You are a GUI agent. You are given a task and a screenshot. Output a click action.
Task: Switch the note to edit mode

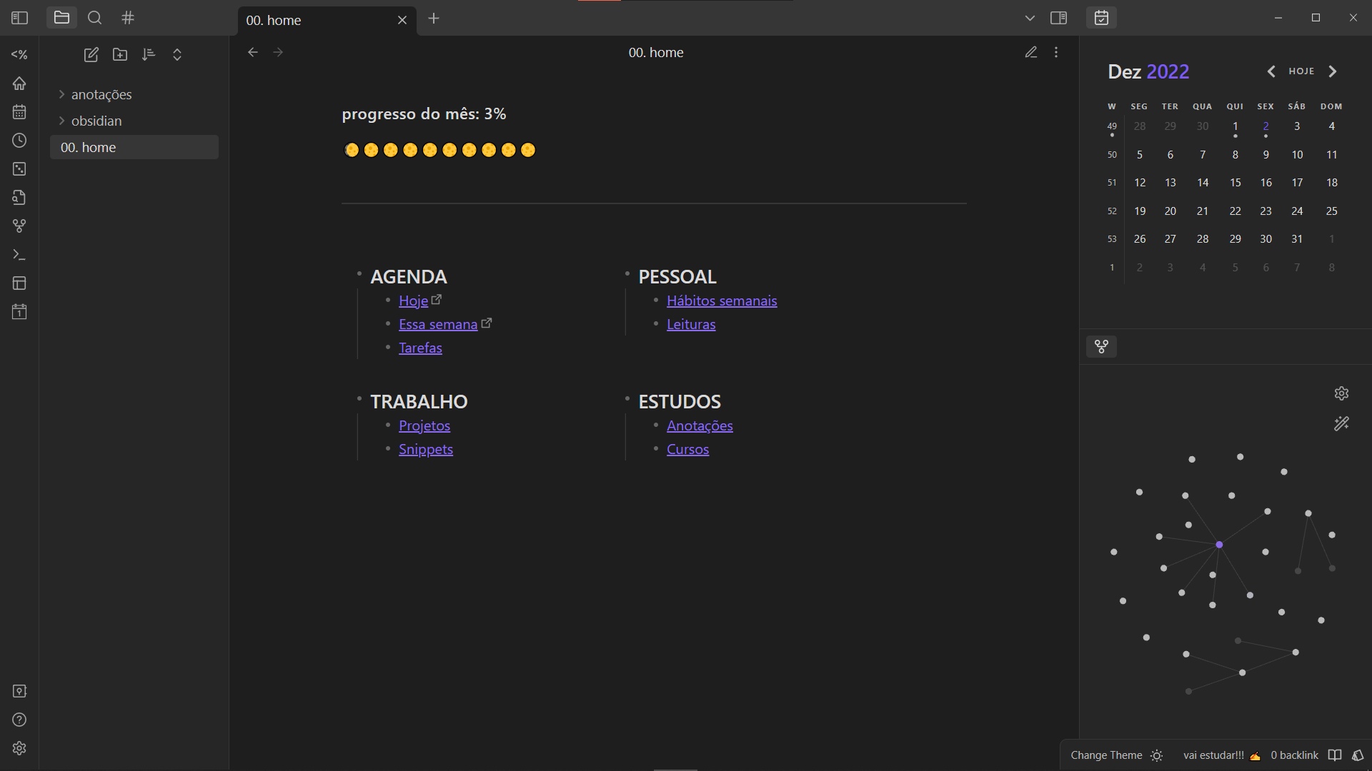pos(1030,52)
